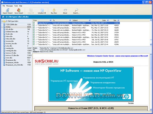Screen dimensions: 153x114
Task: Select the 1320-226Mb.dbx file icon
Action: pyautogui.click(x=4, y=24)
